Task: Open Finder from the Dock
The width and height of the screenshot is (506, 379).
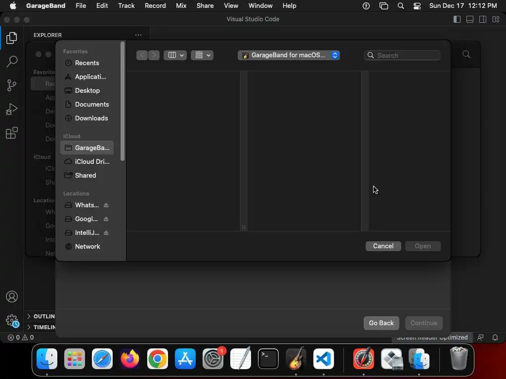Action: 47,358
